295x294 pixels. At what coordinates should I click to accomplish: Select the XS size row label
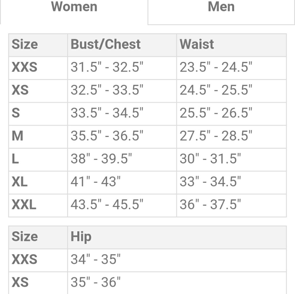coord(20,90)
